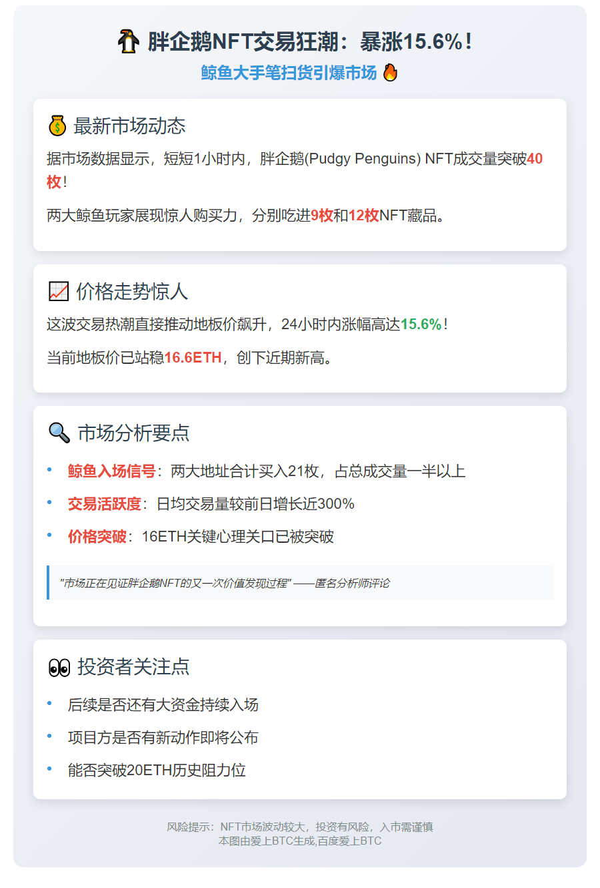Select the 后续是否还有大资金持续入场 bullet
Image resolution: width=600 pixels, height=888 pixels.
click(x=163, y=705)
